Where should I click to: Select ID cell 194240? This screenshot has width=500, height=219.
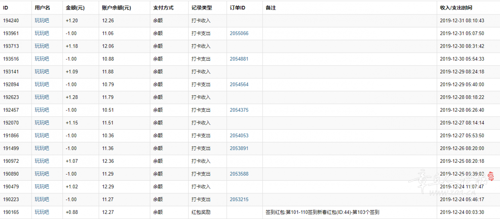(x=11, y=21)
